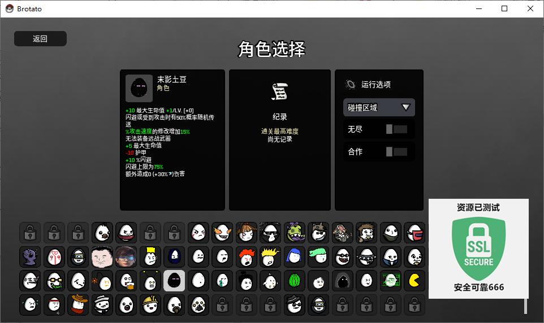Select the potato holding a beer mug
This screenshot has width=544, height=323.
click(x=126, y=281)
